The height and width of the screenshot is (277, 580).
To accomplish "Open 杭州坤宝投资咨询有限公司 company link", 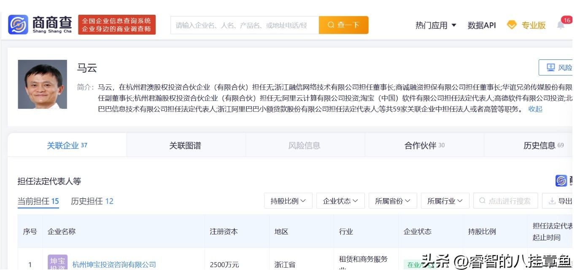I will 114,264.
